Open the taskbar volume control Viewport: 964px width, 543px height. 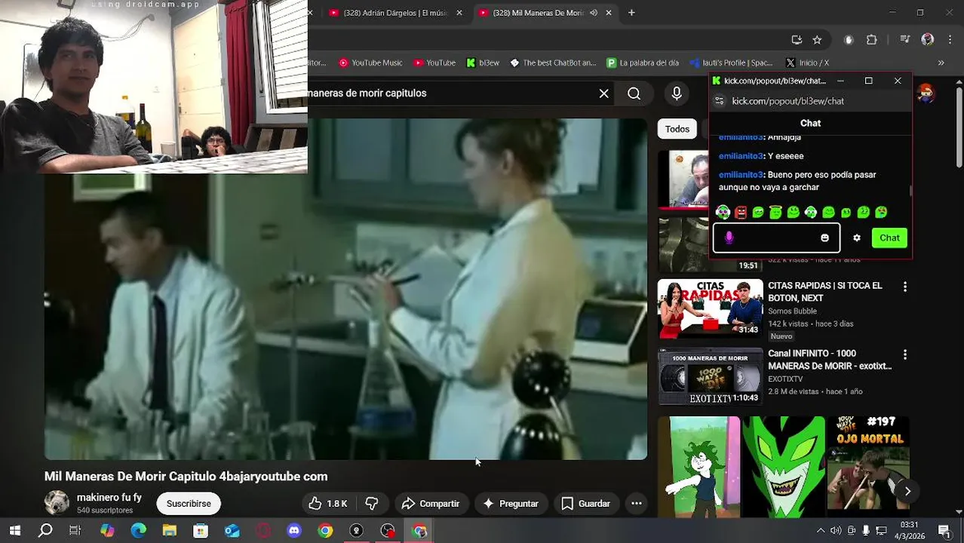tap(836, 531)
